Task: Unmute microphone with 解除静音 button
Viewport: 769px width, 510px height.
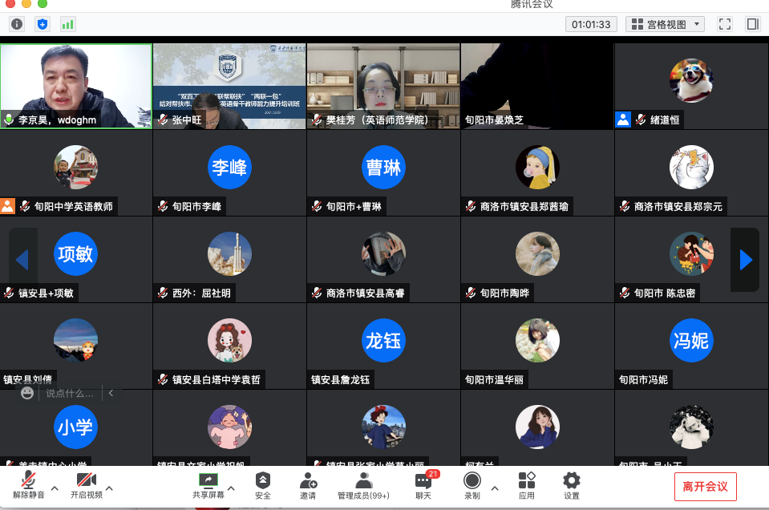Action: point(29,485)
